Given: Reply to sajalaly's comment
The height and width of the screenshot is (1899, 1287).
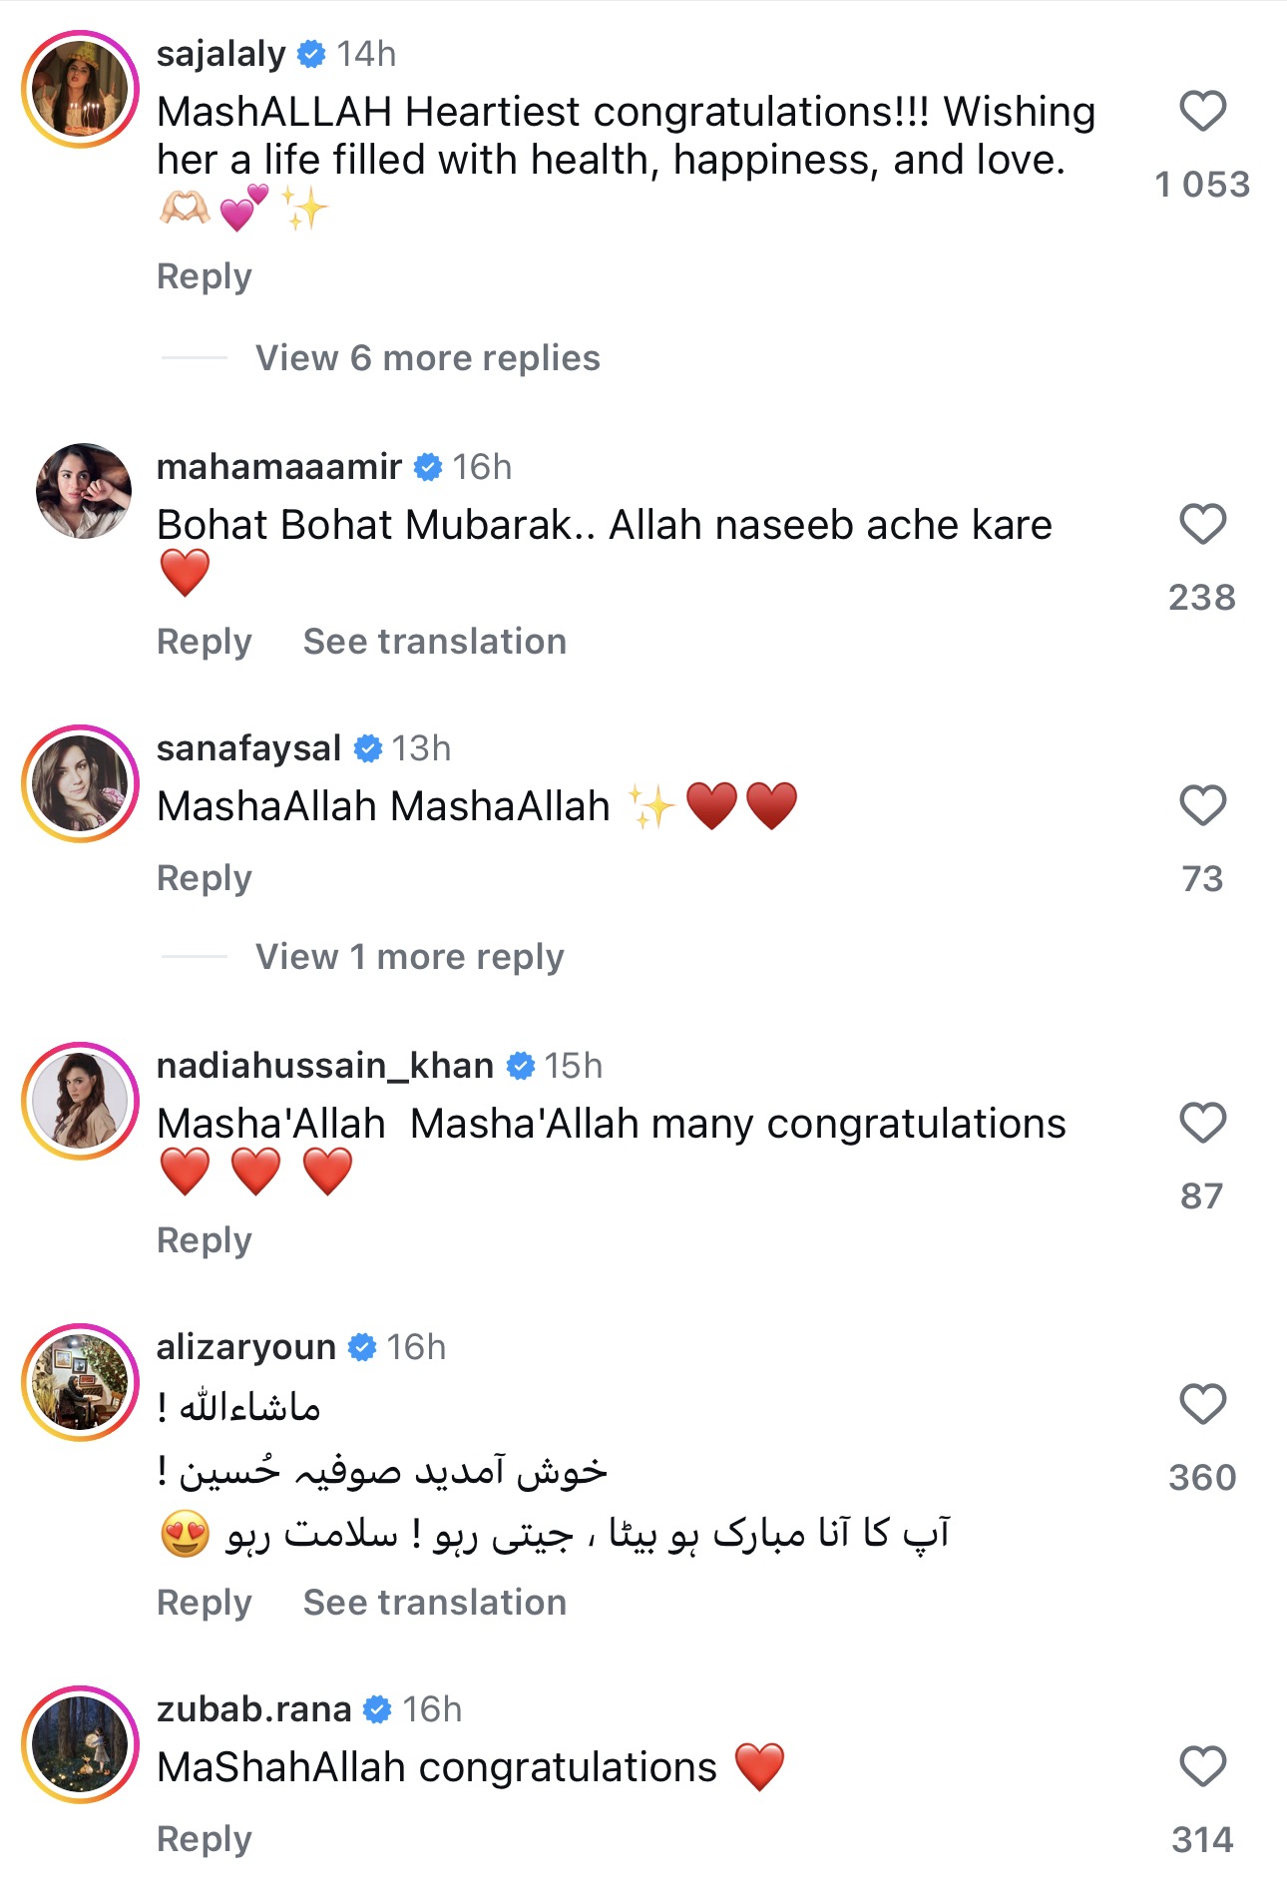Looking at the screenshot, I should pyautogui.click(x=204, y=275).
